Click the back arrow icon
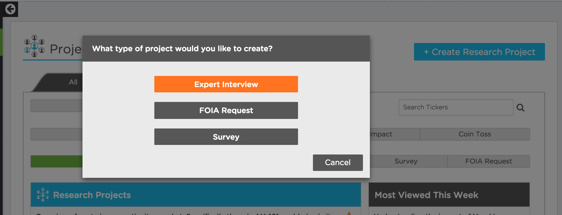562x215 pixels. [x=10, y=9]
